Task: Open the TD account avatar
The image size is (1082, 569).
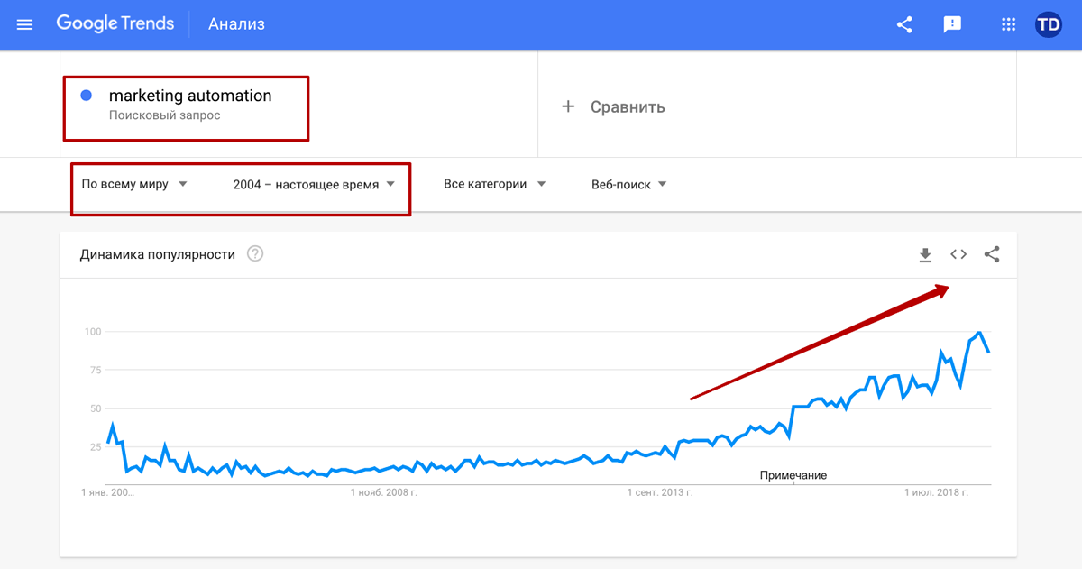Action: pyautogui.click(x=1049, y=24)
